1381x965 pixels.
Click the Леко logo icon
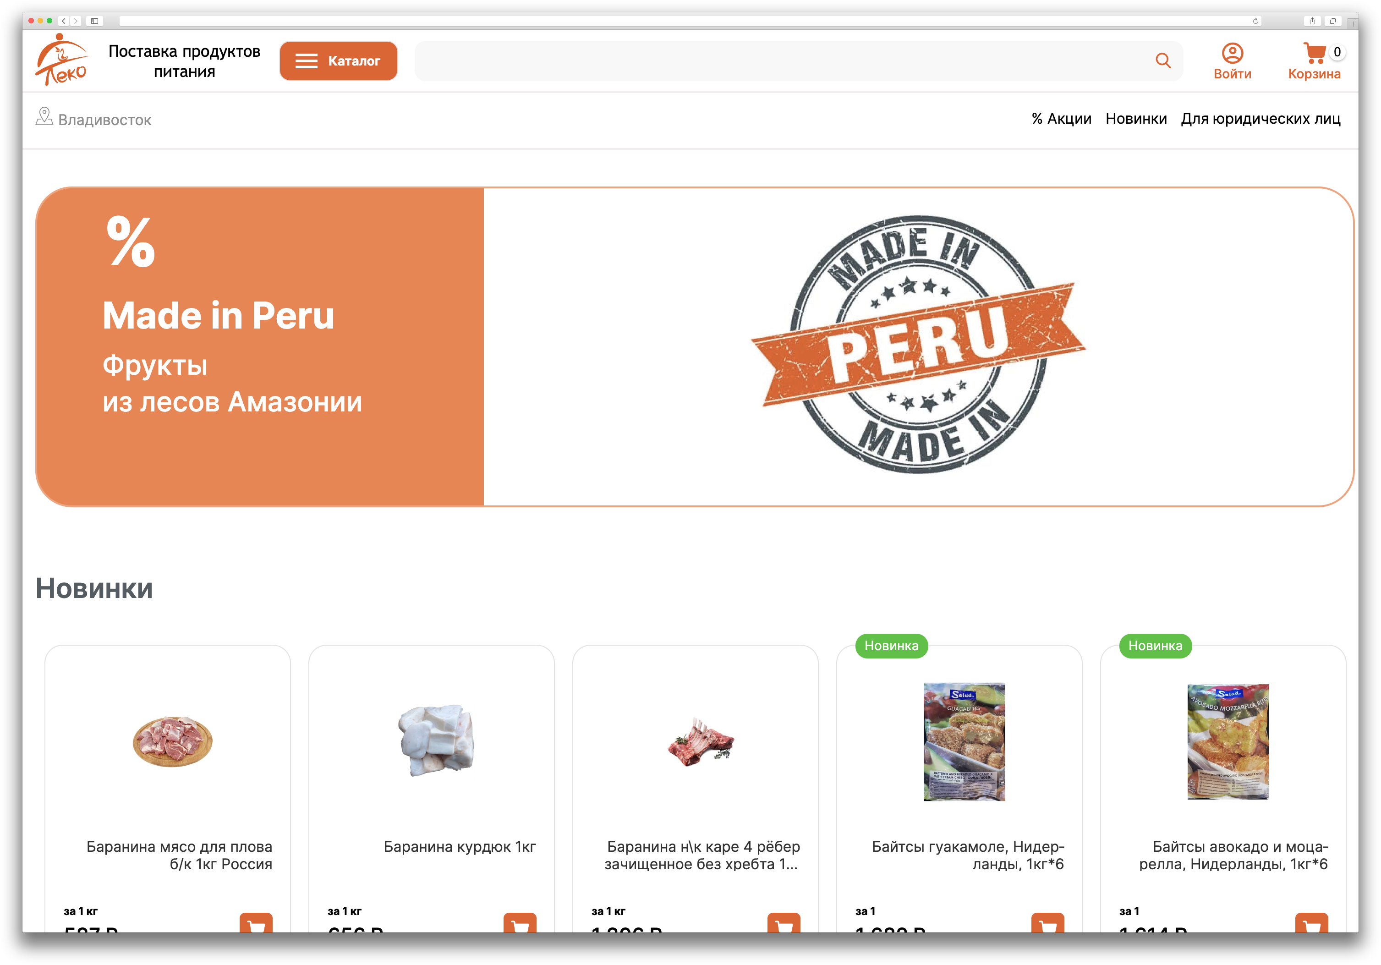61,60
